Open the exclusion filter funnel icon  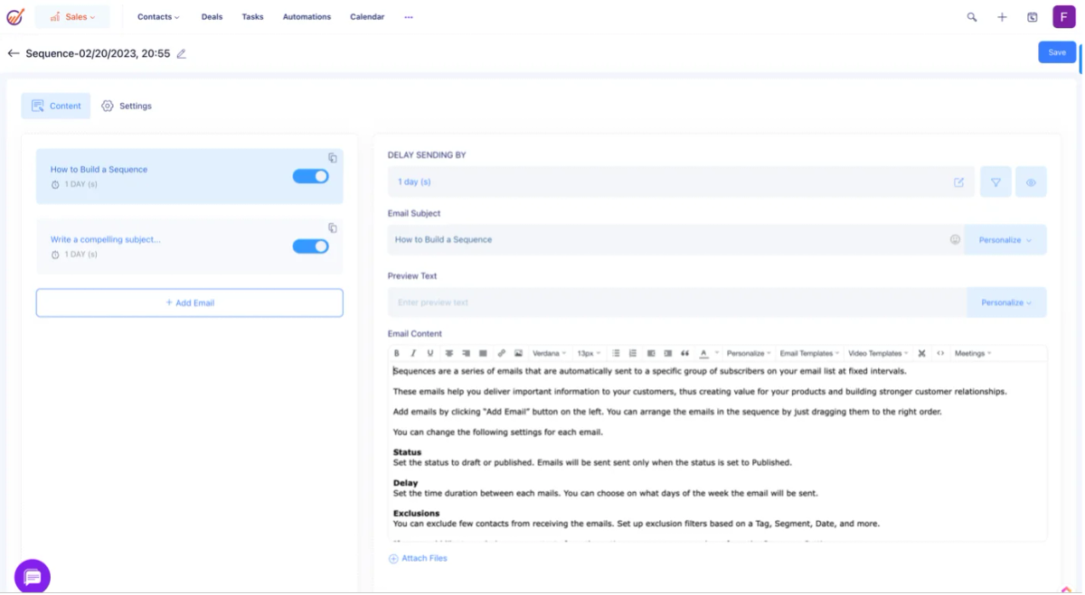[995, 182]
